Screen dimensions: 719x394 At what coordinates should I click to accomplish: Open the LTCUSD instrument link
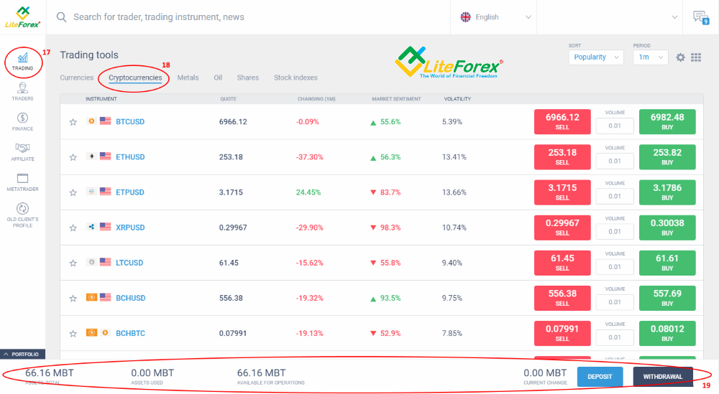coord(129,263)
